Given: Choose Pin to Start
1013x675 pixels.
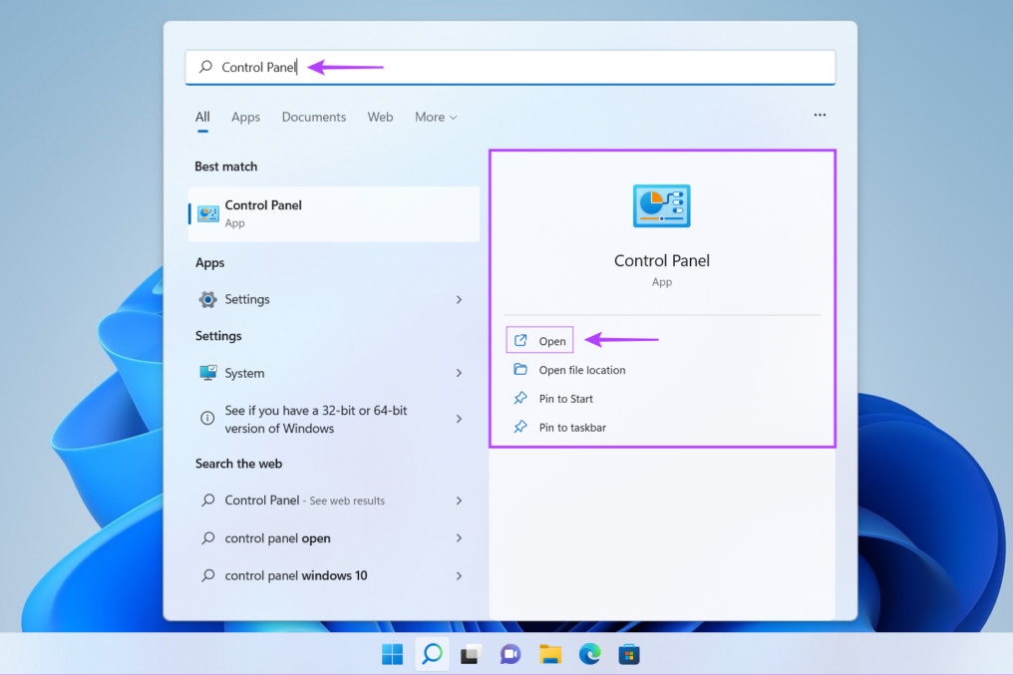Looking at the screenshot, I should coord(553,399).
